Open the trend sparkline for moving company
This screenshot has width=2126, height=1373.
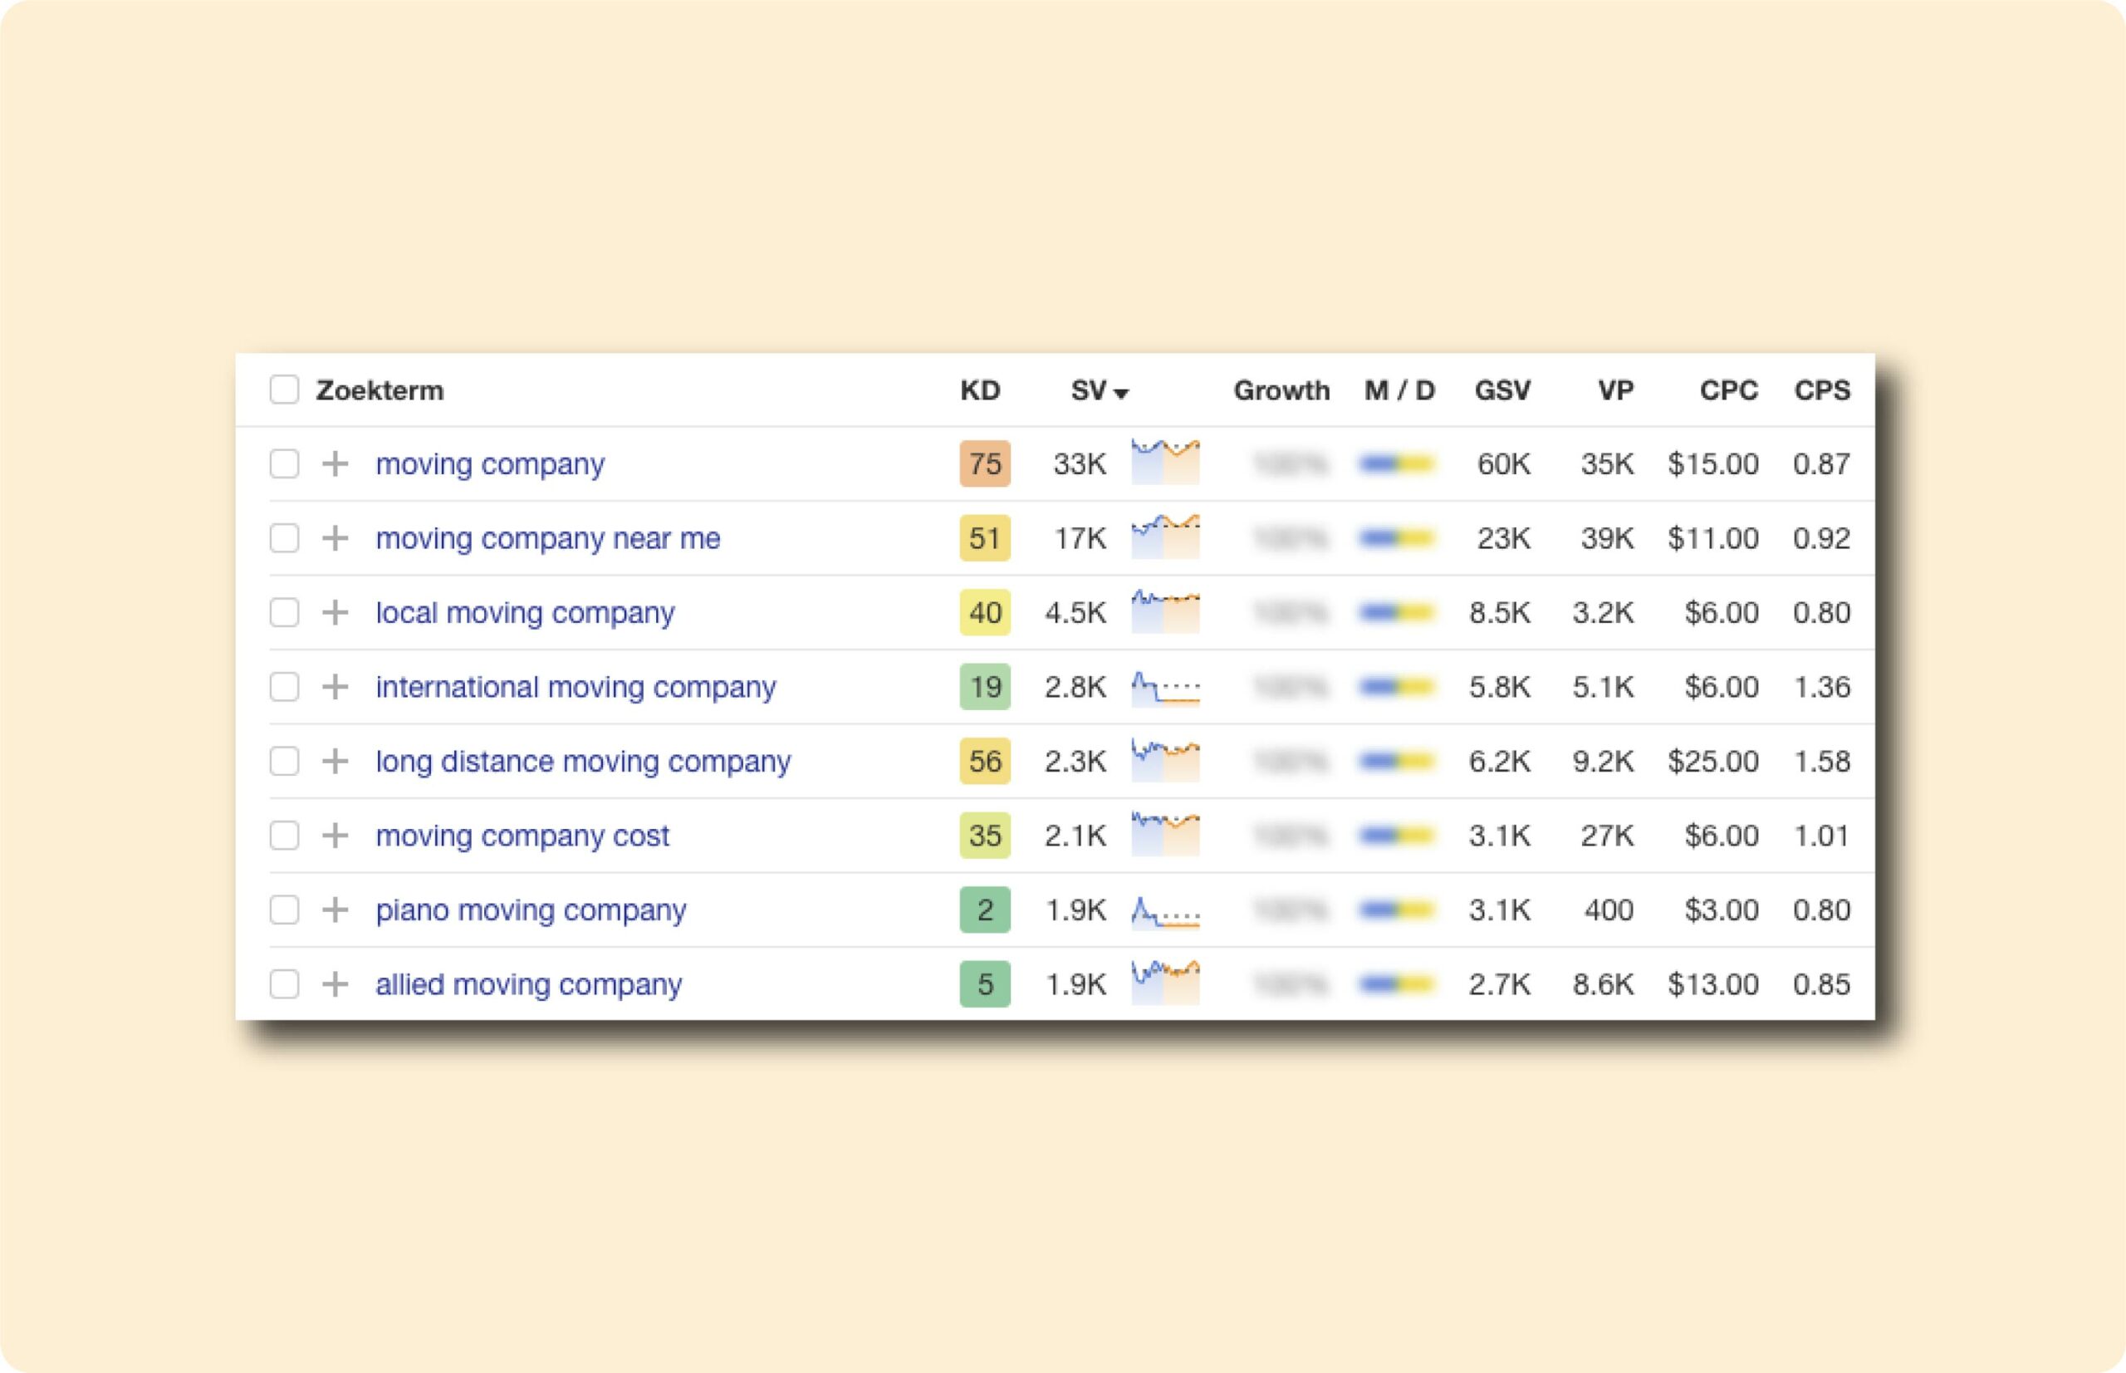pyautogui.click(x=1165, y=462)
